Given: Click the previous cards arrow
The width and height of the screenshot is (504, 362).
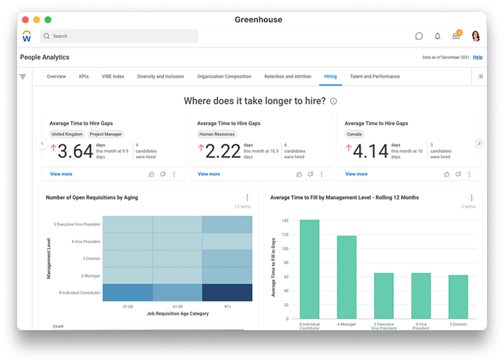Looking at the screenshot, I should (x=42, y=143).
